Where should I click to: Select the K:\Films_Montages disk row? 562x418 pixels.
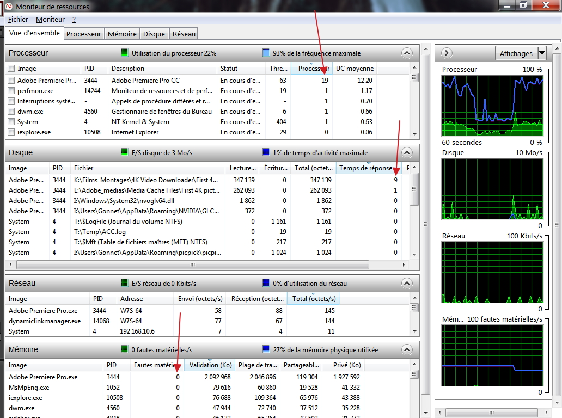click(x=204, y=180)
